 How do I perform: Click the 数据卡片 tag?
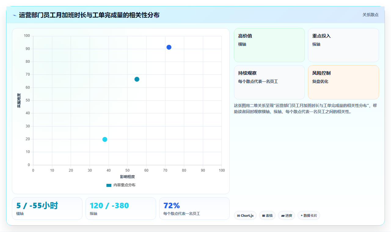pyautogui.click(x=309, y=216)
